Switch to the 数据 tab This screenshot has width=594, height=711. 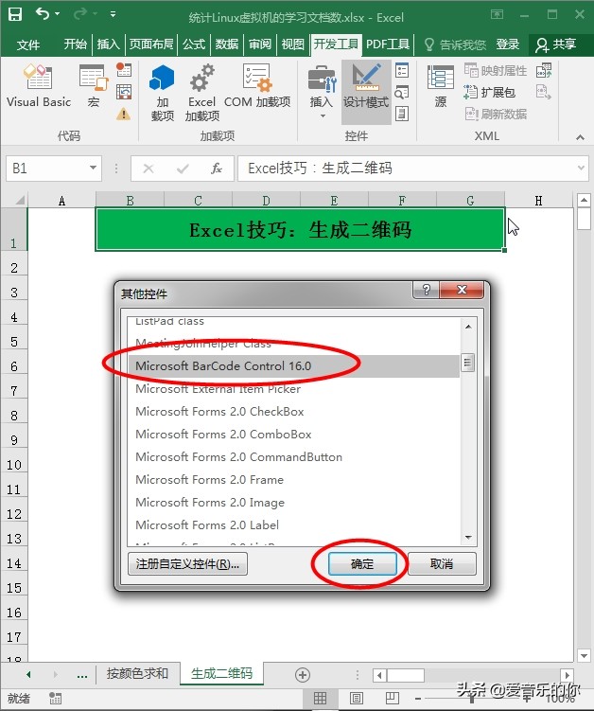click(227, 44)
